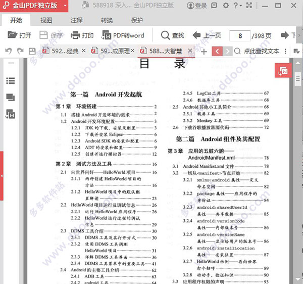
Task: Click the 打印 print button
Action: (x=82, y=35)
